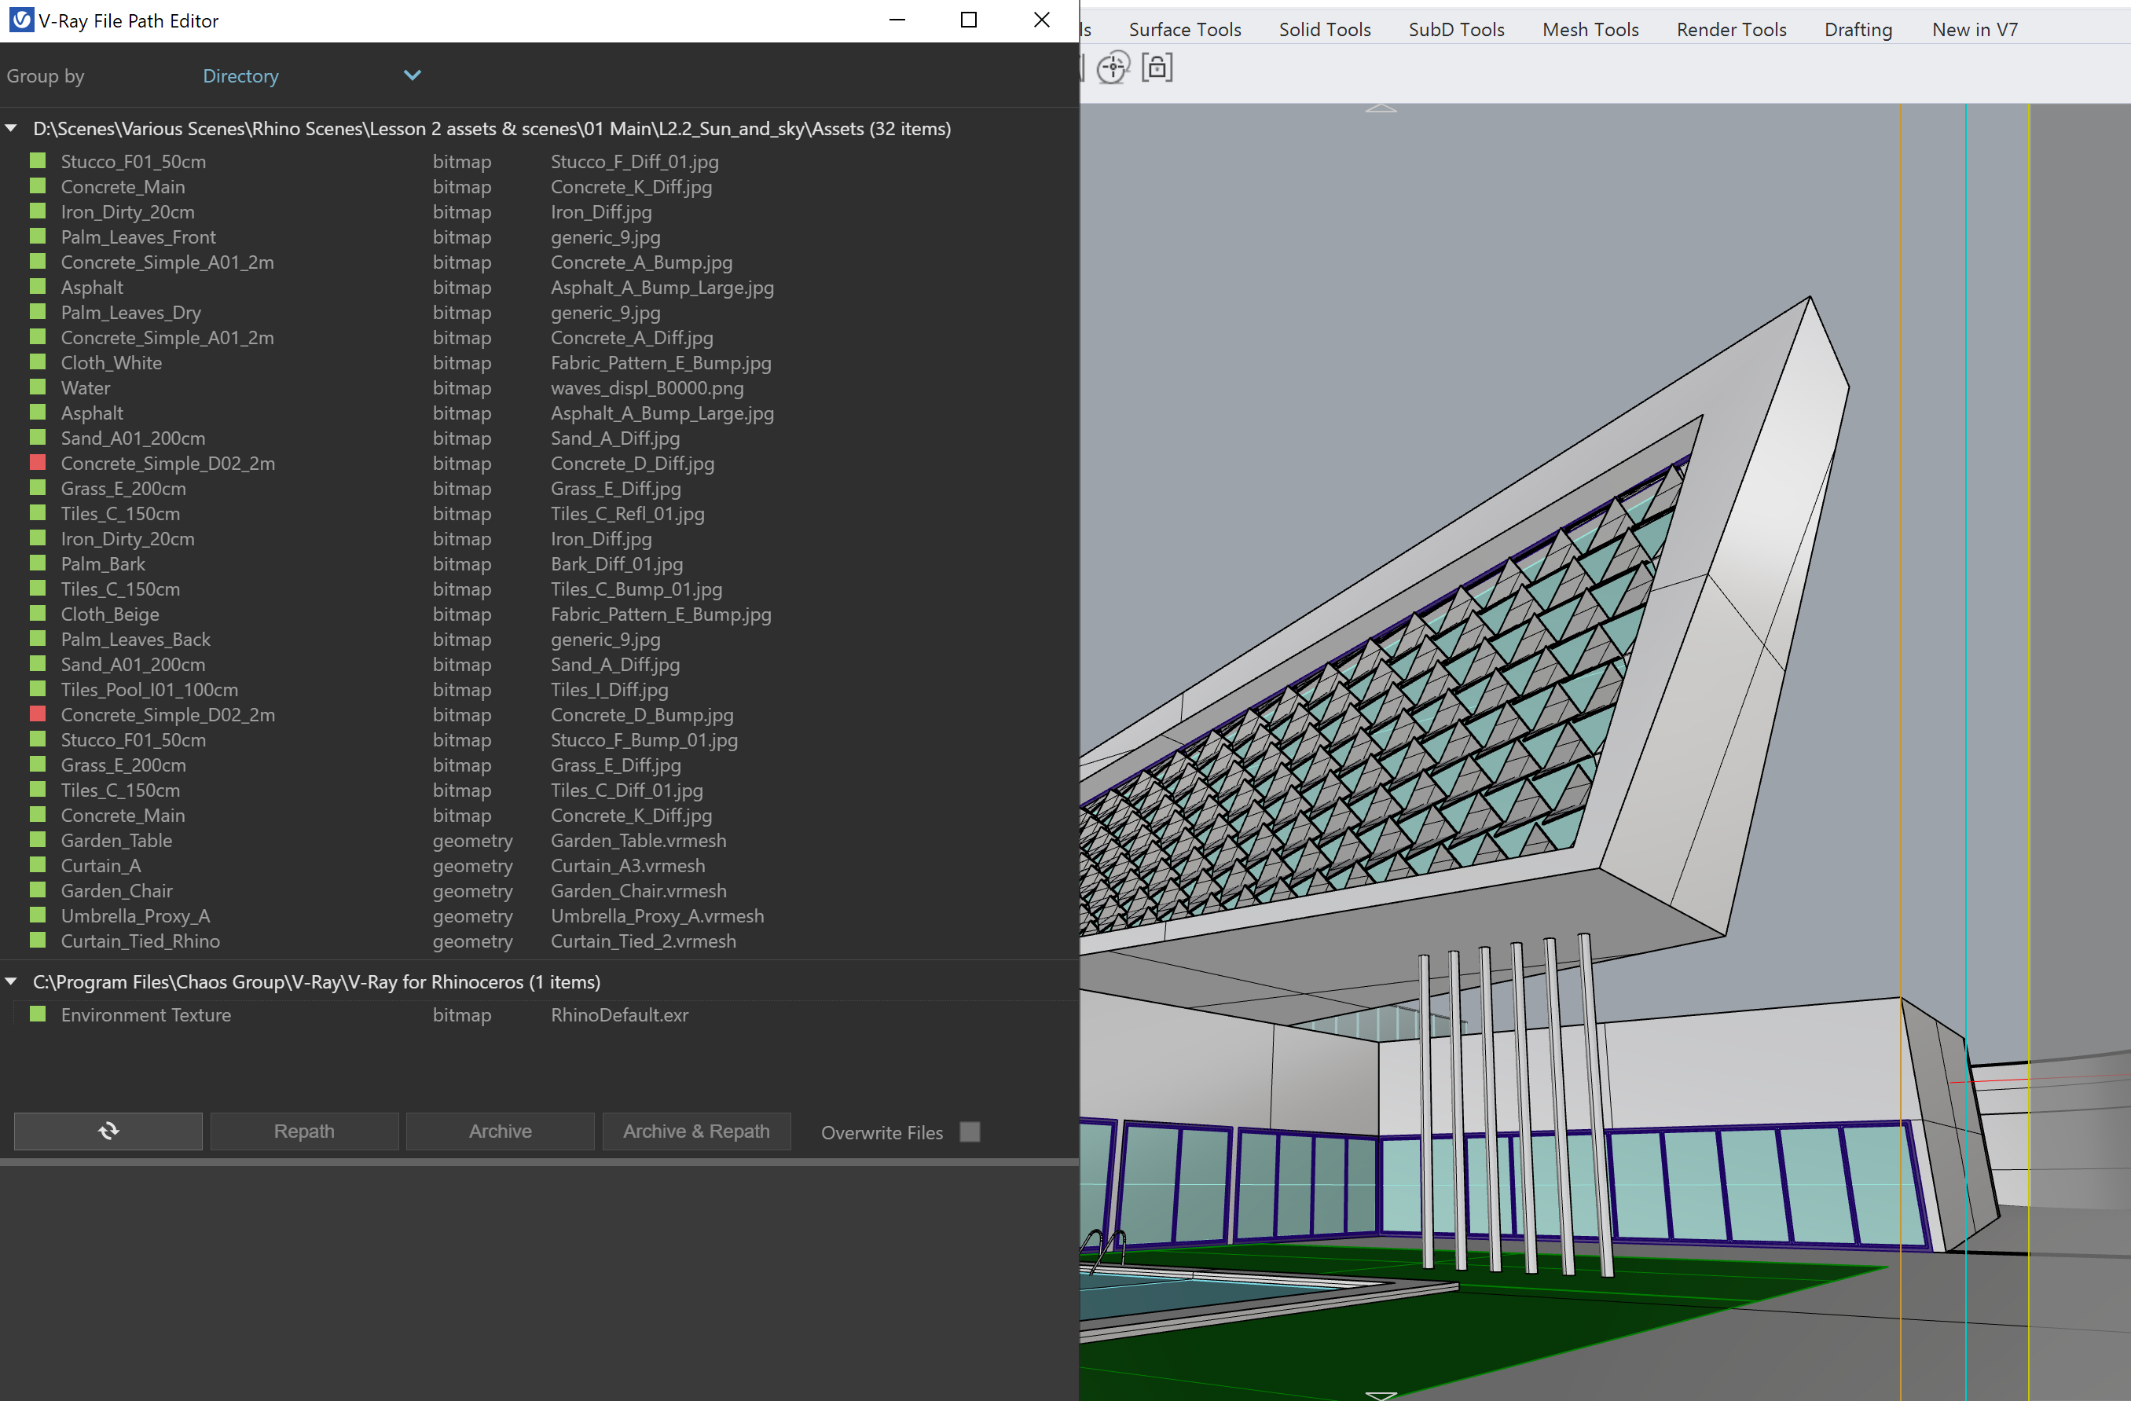The height and width of the screenshot is (1401, 2131).
Task: Select the Palm_Leaves_Dry row
Action: click(x=537, y=313)
